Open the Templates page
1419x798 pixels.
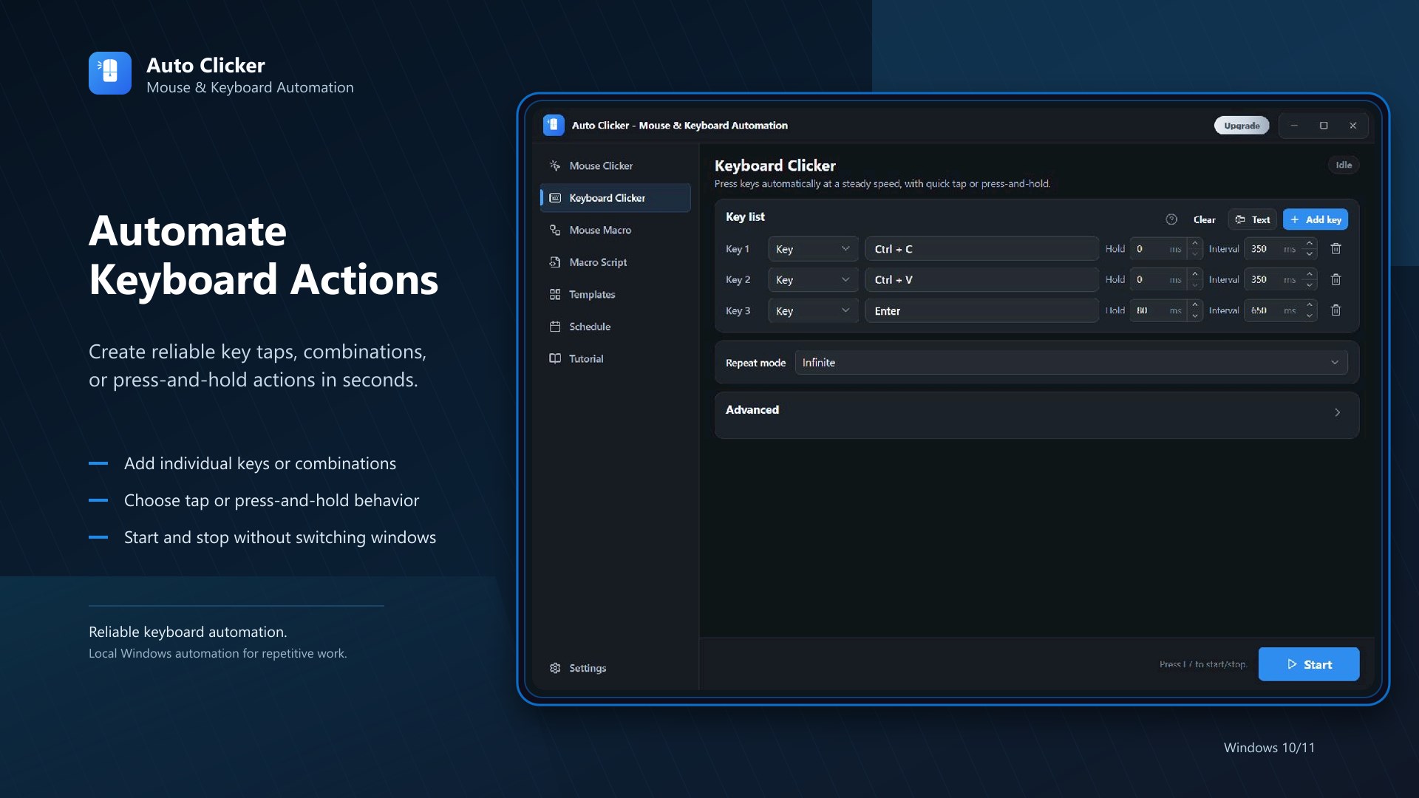coord(615,294)
